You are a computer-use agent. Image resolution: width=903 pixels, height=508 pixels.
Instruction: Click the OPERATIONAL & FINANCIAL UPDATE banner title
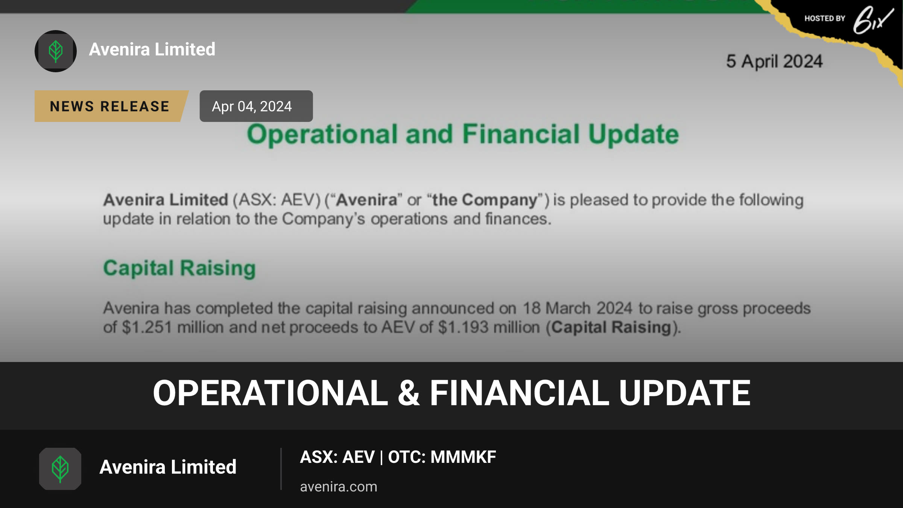[x=451, y=393]
